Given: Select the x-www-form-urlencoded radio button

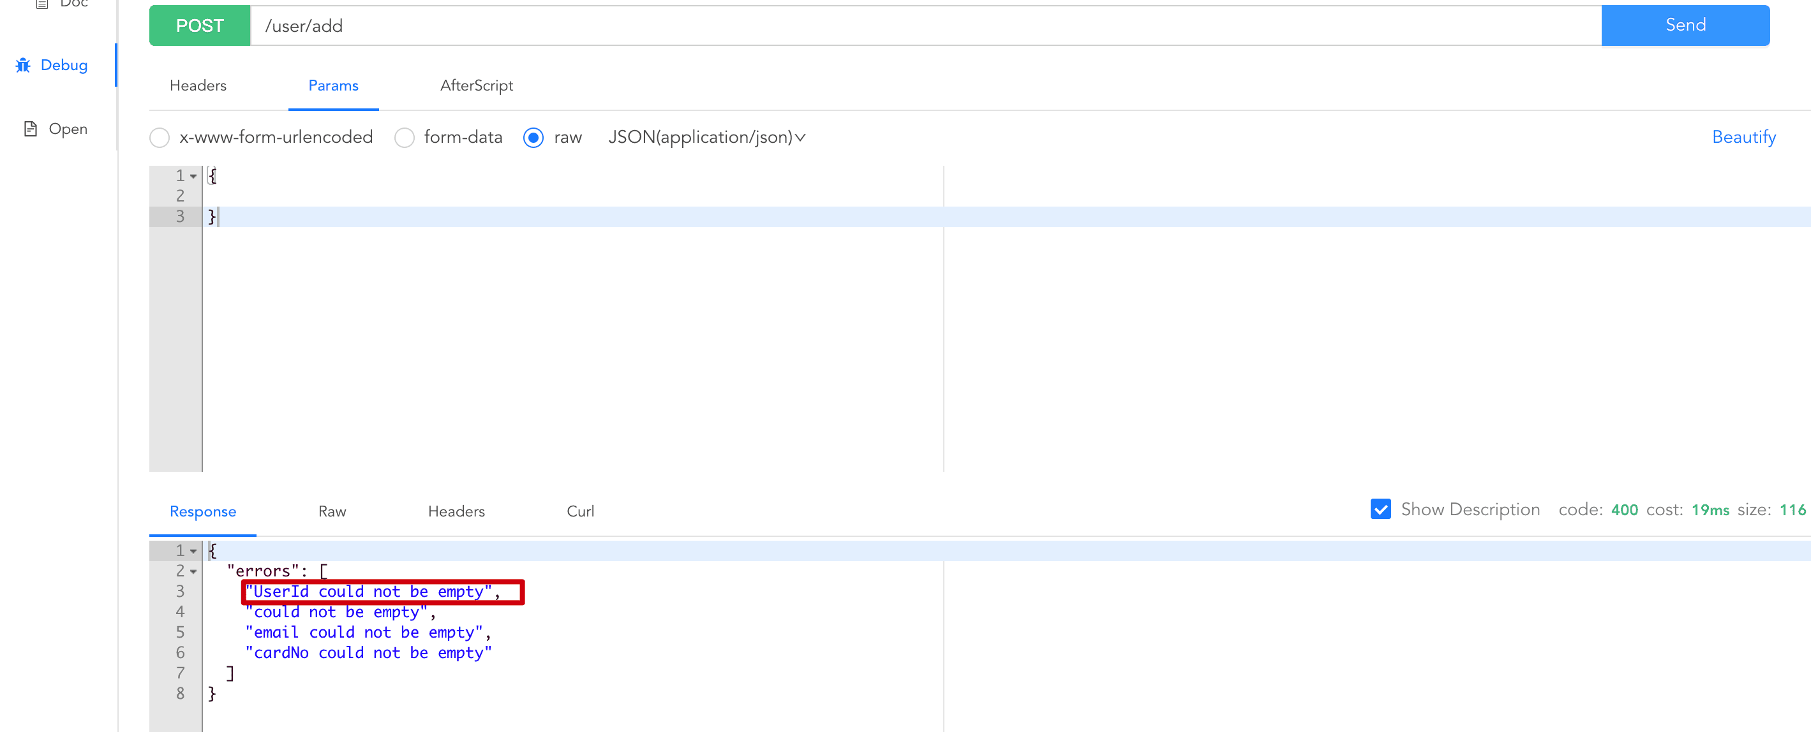Looking at the screenshot, I should pyautogui.click(x=160, y=138).
